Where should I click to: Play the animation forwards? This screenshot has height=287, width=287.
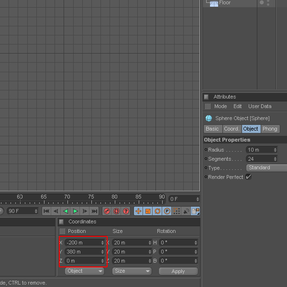point(75,211)
